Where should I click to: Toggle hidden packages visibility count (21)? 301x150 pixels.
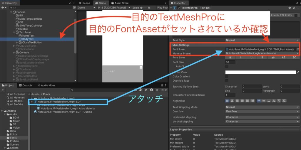point(164,90)
